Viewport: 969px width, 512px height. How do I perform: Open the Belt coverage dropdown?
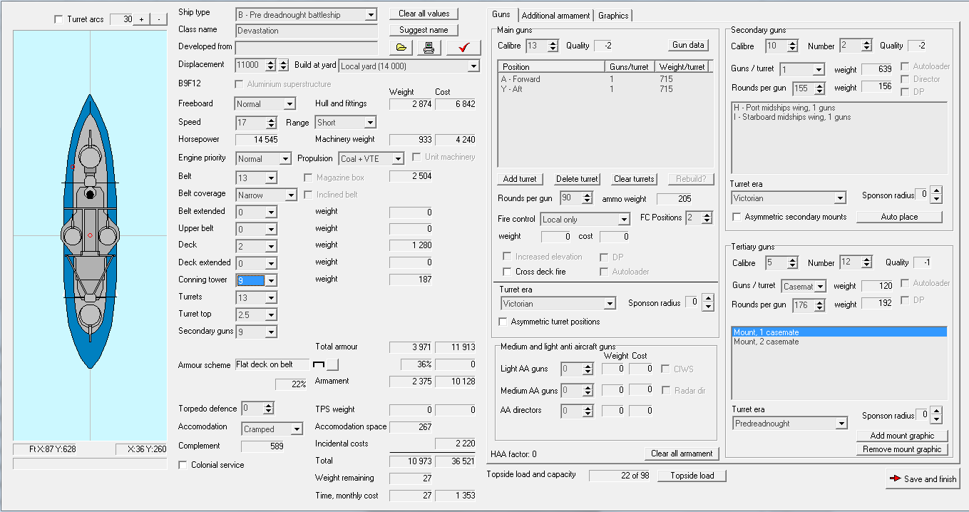pos(290,195)
